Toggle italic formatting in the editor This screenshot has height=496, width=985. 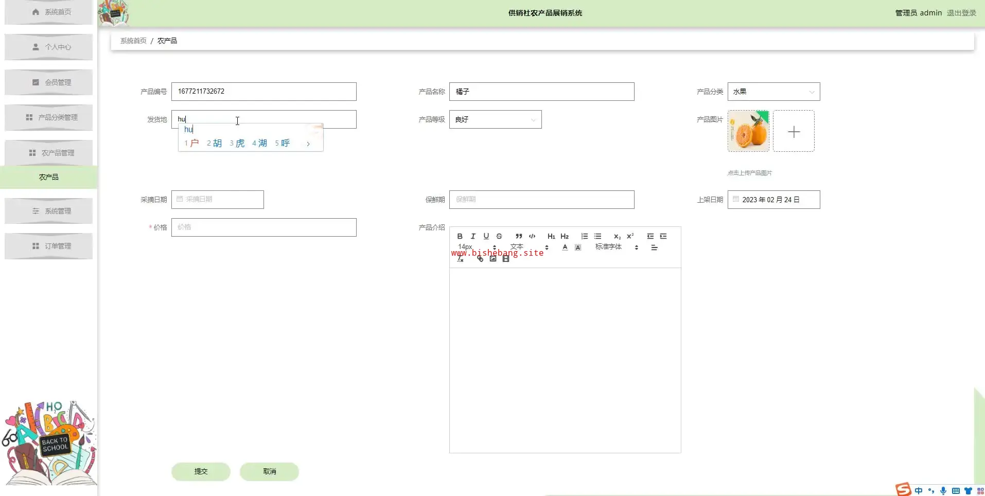(473, 236)
